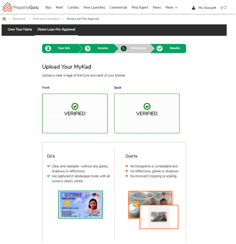Click the 'Back' label
The height and width of the screenshot is (244, 236).
pos(118,87)
